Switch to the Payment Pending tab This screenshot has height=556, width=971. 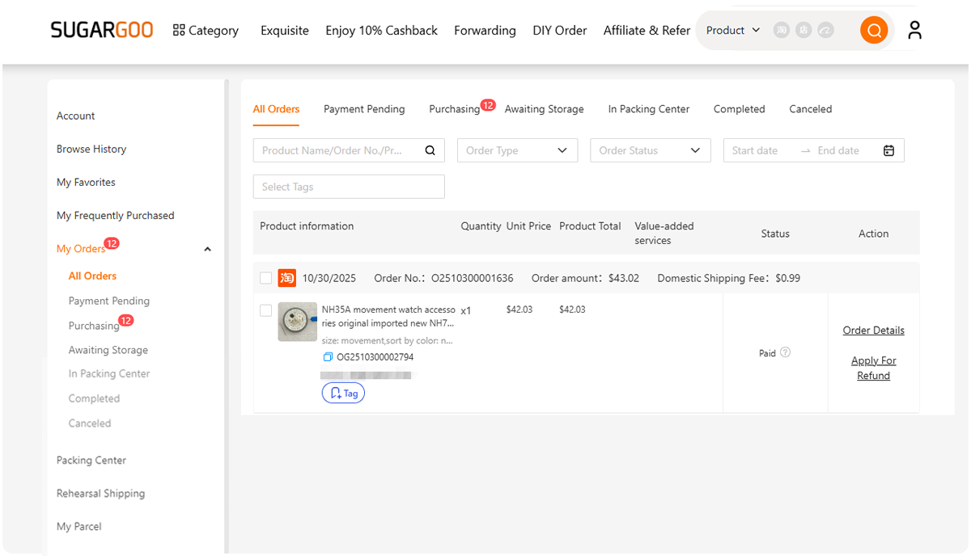pos(364,108)
